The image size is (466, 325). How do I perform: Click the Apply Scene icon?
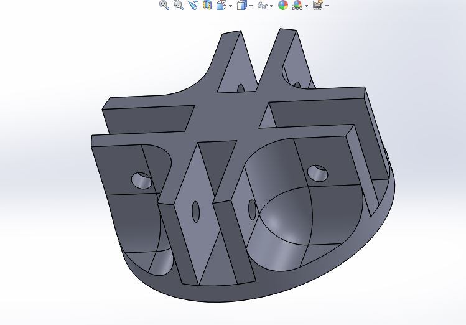(x=297, y=5)
